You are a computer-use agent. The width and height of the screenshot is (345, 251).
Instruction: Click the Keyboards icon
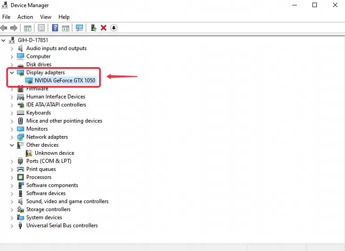coord(21,113)
